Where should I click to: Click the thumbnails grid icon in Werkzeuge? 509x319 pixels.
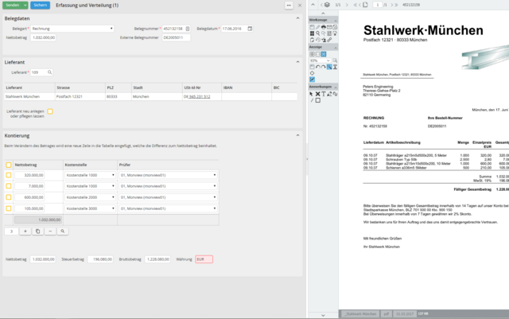click(312, 33)
